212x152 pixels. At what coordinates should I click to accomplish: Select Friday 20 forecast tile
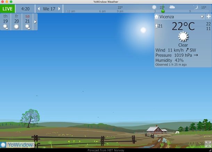click(x=16, y=22)
